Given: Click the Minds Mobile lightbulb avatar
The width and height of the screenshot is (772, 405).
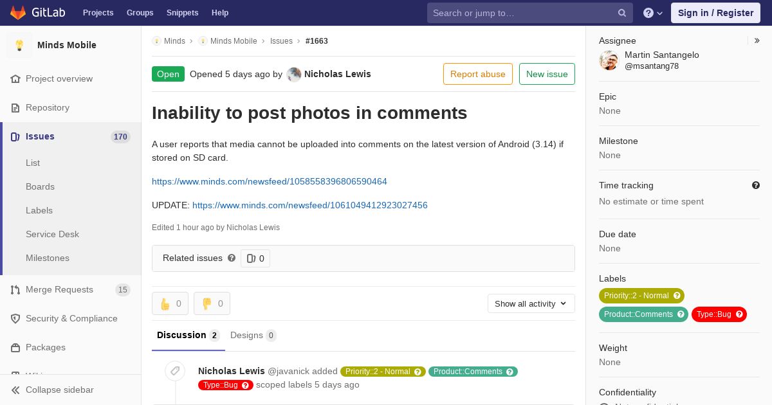Looking at the screenshot, I should [x=19, y=45].
